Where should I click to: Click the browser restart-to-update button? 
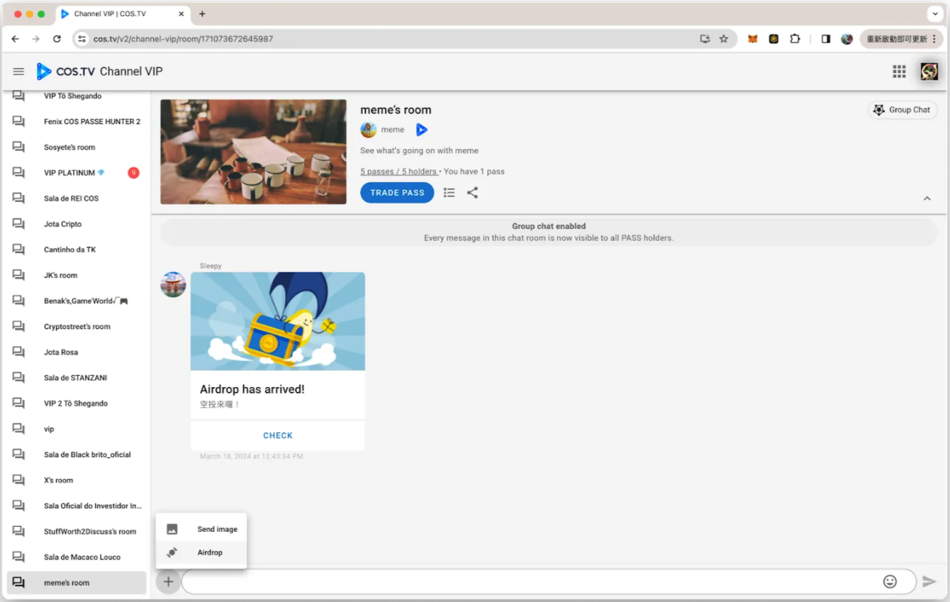[902, 39]
